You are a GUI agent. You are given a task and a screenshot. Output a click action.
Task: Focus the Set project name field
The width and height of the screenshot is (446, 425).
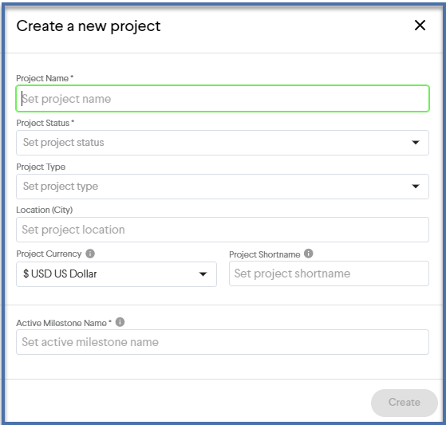click(223, 98)
